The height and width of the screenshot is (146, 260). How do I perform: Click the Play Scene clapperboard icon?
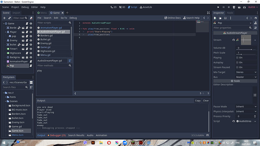pyautogui.click(x=239, y=7)
